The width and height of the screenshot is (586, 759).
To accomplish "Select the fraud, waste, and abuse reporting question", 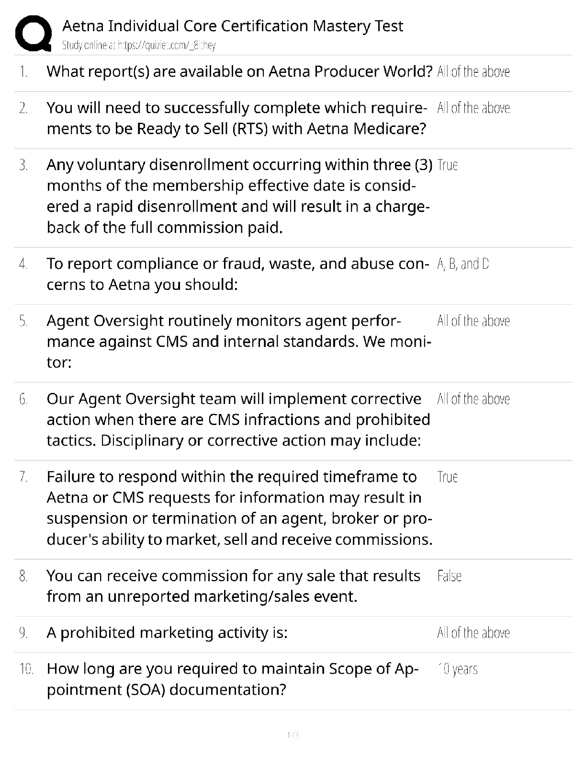I will click(237, 274).
